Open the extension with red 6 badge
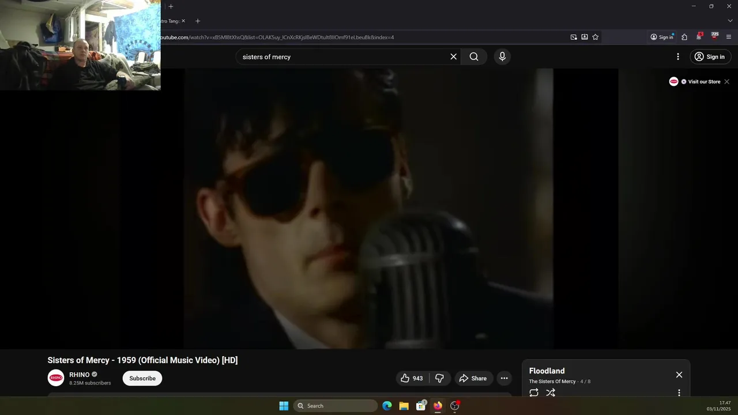The width and height of the screenshot is (738, 415). 699,36
